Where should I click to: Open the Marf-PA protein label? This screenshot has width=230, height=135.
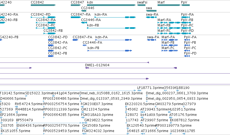pyautogui.click(x=168, y=37)
